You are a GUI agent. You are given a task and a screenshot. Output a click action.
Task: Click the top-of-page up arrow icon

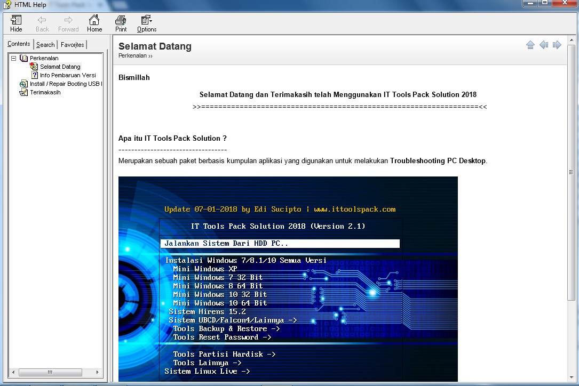(x=530, y=45)
